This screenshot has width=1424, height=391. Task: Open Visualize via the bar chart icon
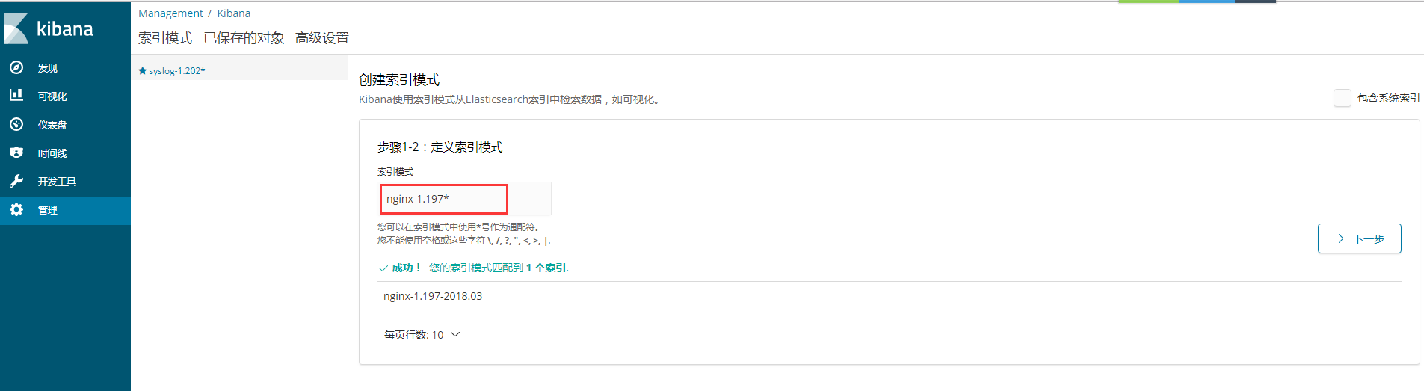tap(16, 96)
